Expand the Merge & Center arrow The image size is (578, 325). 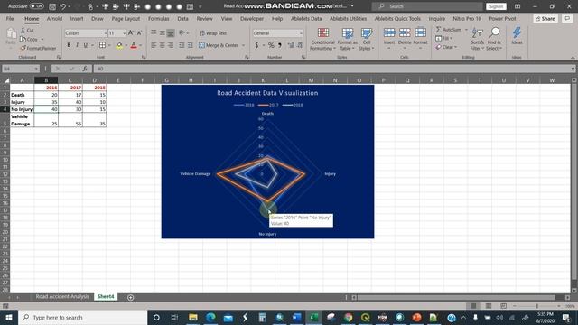pyautogui.click(x=243, y=45)
